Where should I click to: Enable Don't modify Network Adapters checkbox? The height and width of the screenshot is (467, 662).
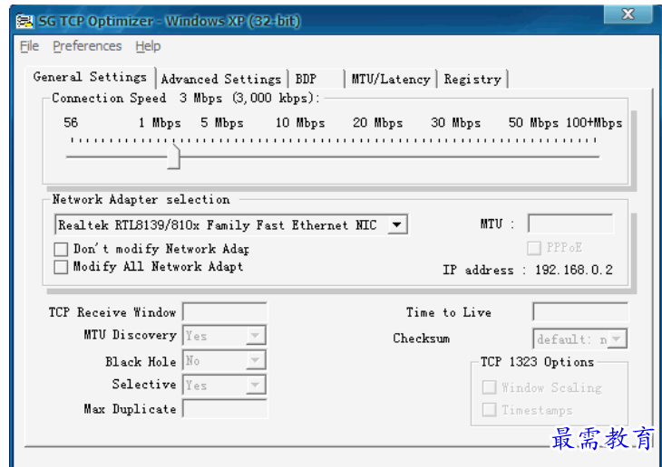point(61,249)
